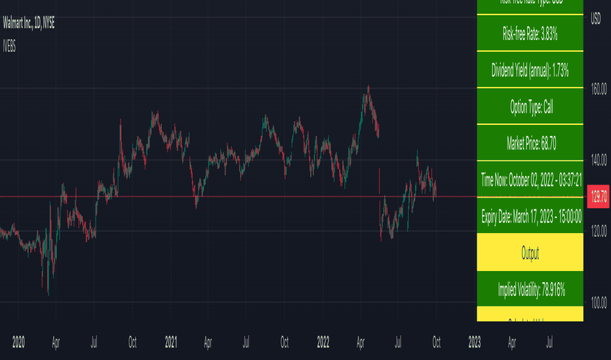Click the 2023 label on the time axis
Image resolution: width=611 pixels, height=360 pixels.
click(474, 342)
